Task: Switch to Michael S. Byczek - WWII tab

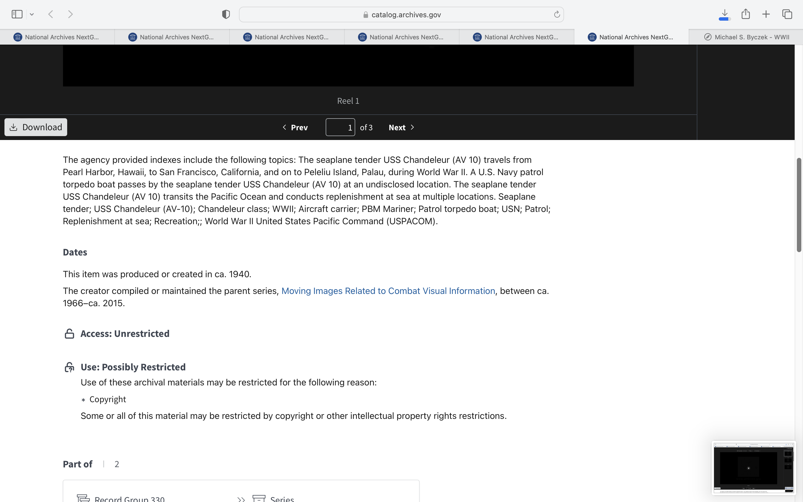Action: click(747, 37)
